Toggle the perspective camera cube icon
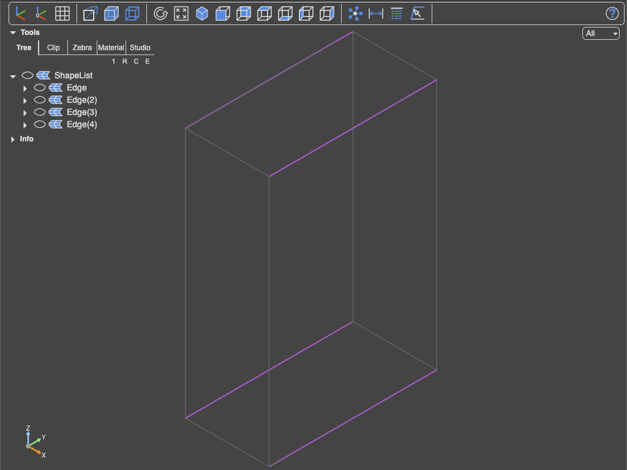Viewport: 627px width, 470px height. pyautogui.click(x=91, y=13)
